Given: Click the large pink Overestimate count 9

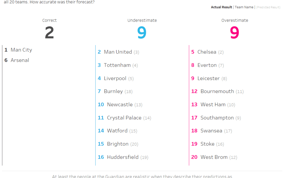Looking at the screenshot, I should [235, 33].
